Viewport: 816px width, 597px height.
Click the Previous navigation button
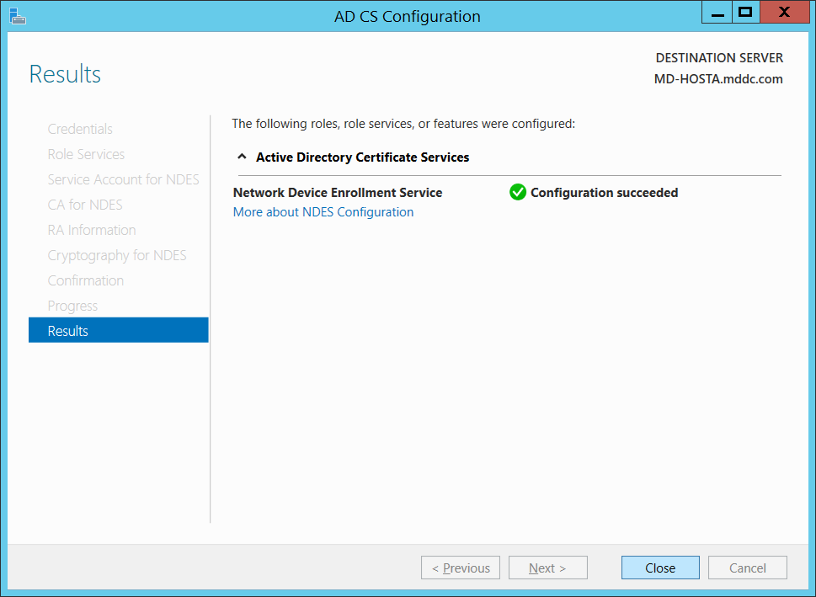pyautogui.click(x=461, y=567)
